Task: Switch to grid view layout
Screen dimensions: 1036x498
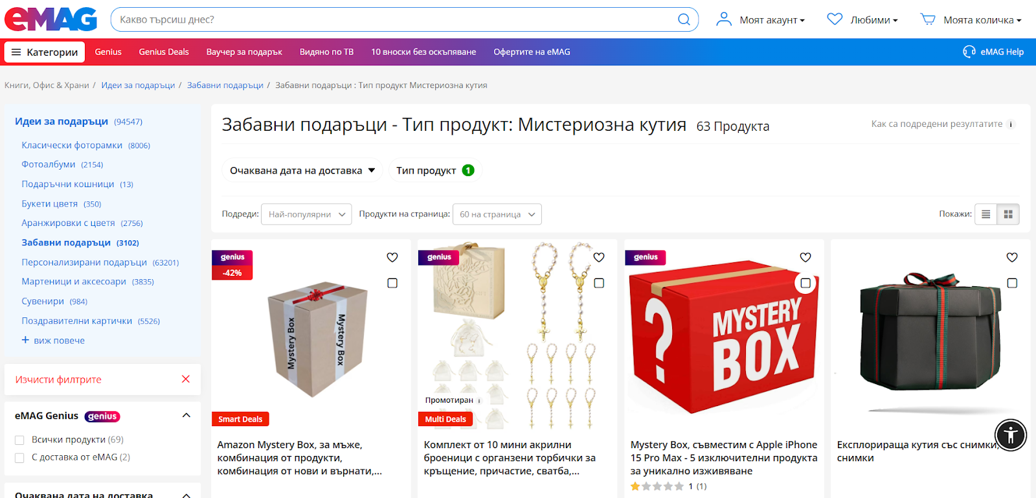Action: 1008,214
